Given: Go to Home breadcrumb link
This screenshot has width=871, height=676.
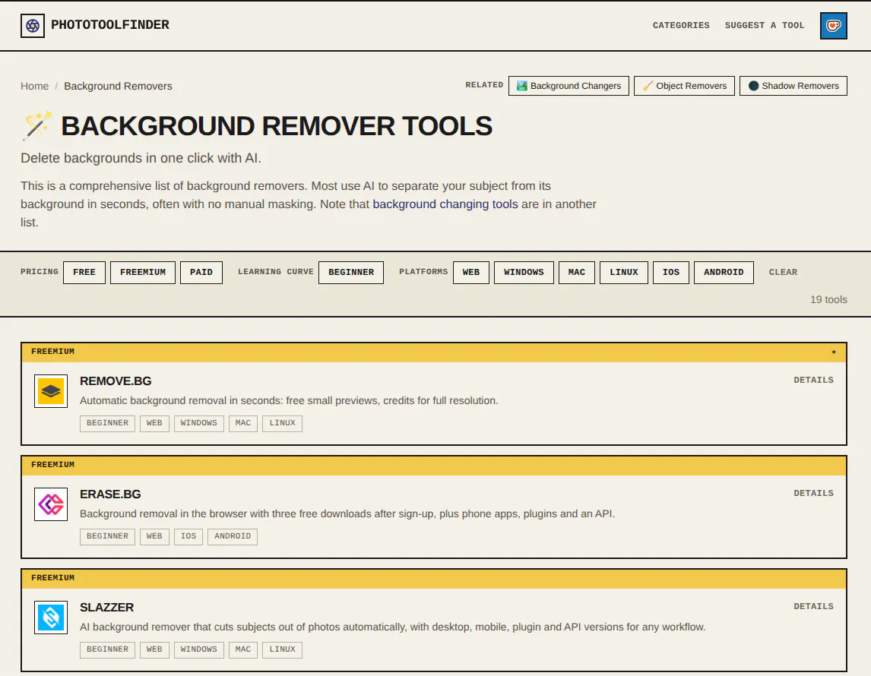Looking at the screenshot, I should [x=34, y=86].
